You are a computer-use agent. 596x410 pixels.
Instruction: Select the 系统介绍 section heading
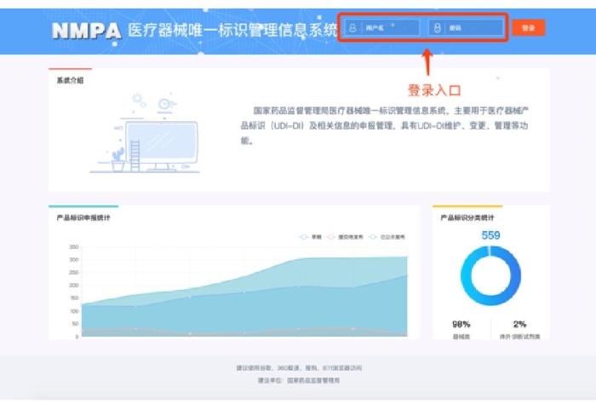tap(71, 81)
